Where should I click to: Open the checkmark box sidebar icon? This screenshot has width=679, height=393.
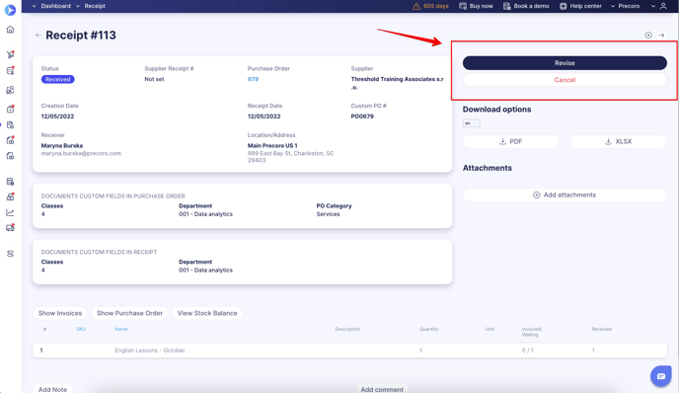(11, 109)
